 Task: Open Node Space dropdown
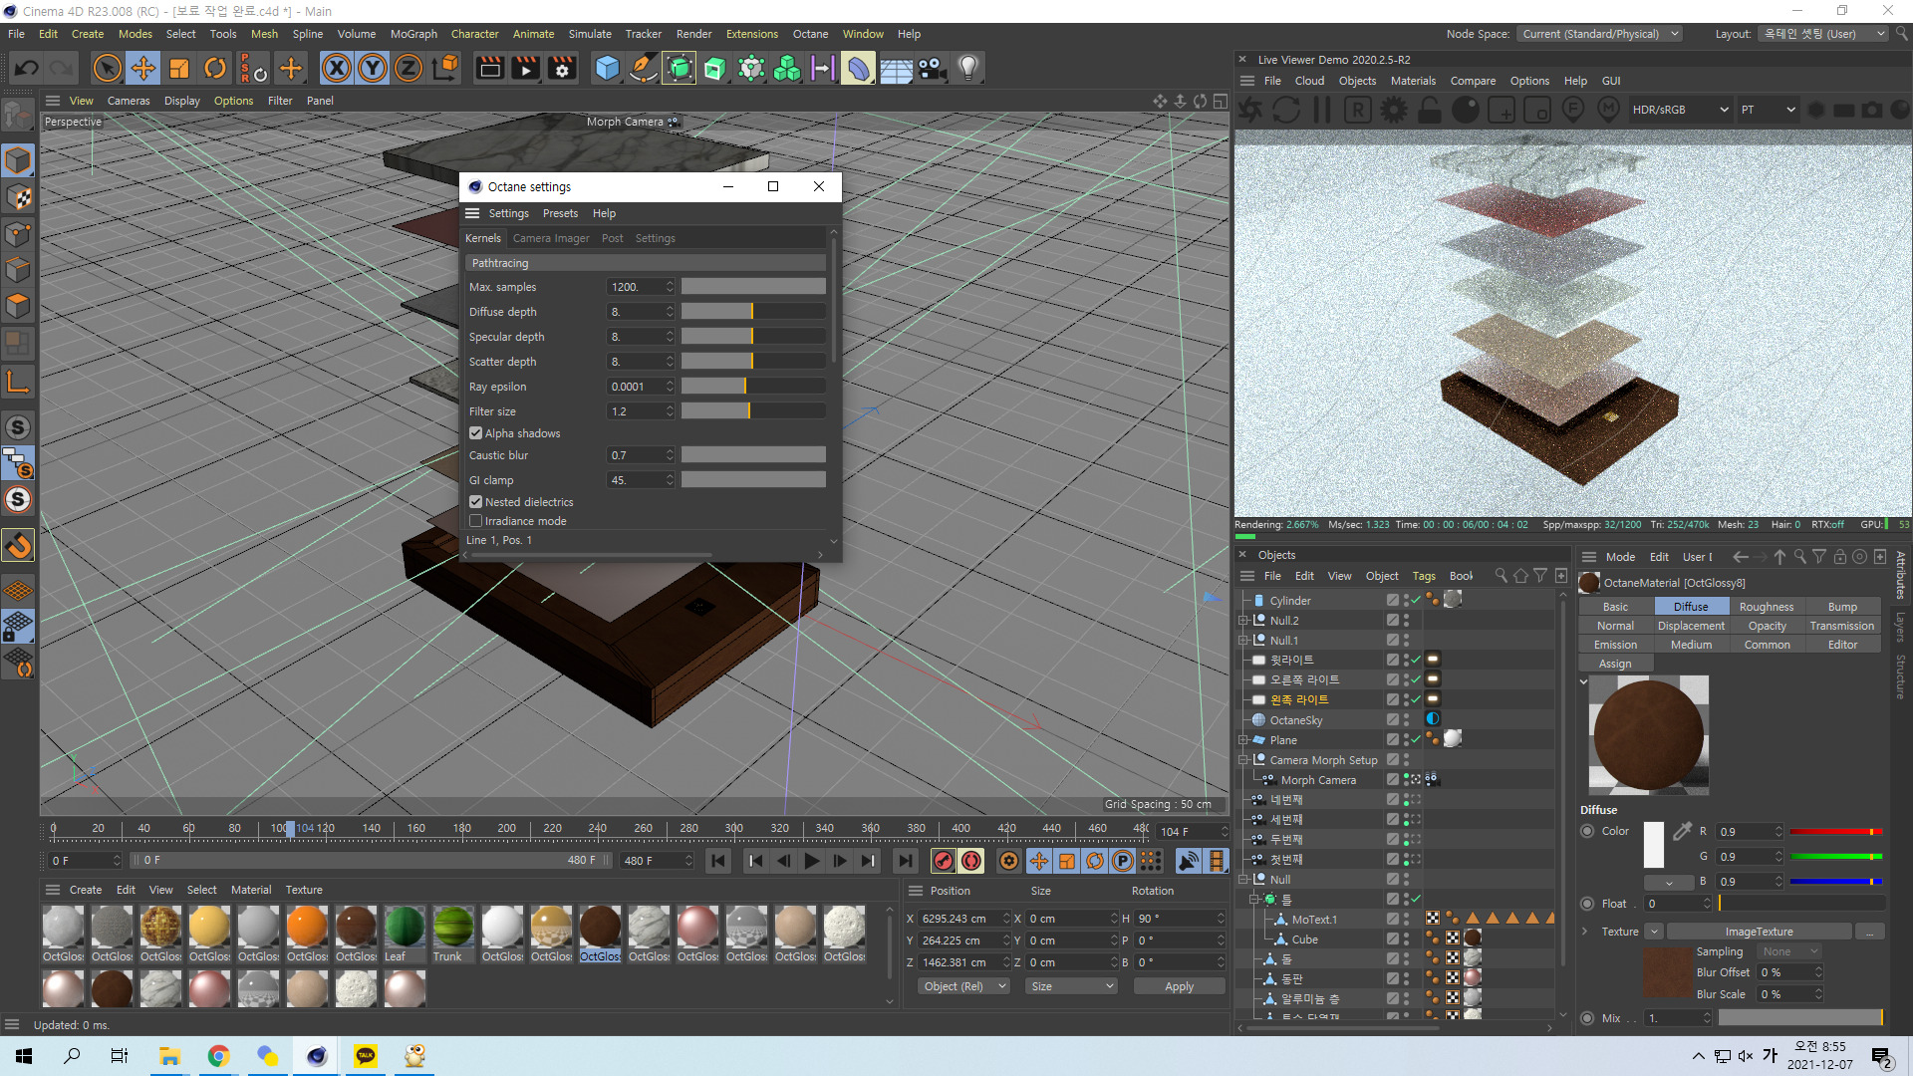(1600, 34)
